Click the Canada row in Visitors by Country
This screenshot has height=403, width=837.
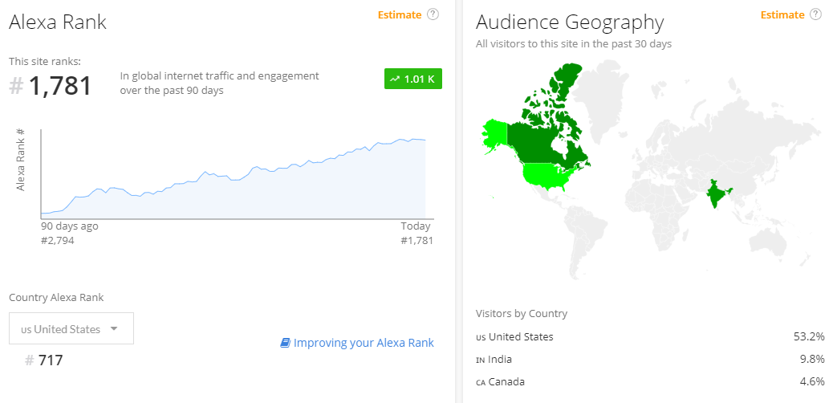[650, 381]
